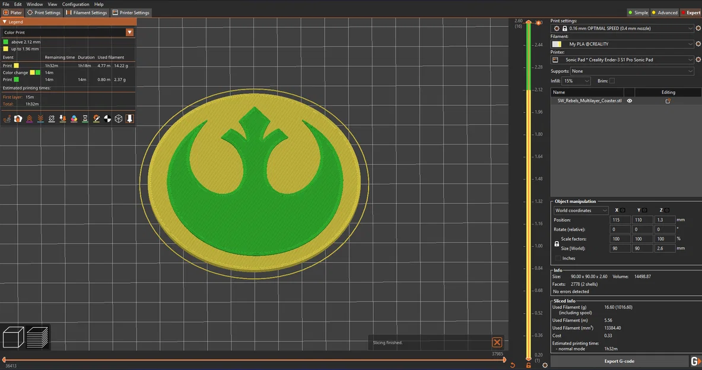Viewport: 702px width, 370px height.
Task: Open Supports dropdown showing None
Action: [632, 71]
